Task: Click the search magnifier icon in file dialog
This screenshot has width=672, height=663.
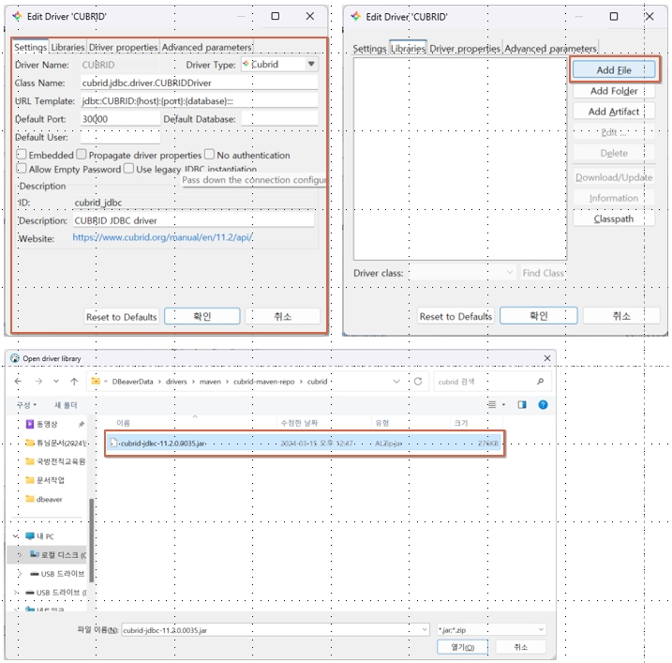Action: point(540,381)
